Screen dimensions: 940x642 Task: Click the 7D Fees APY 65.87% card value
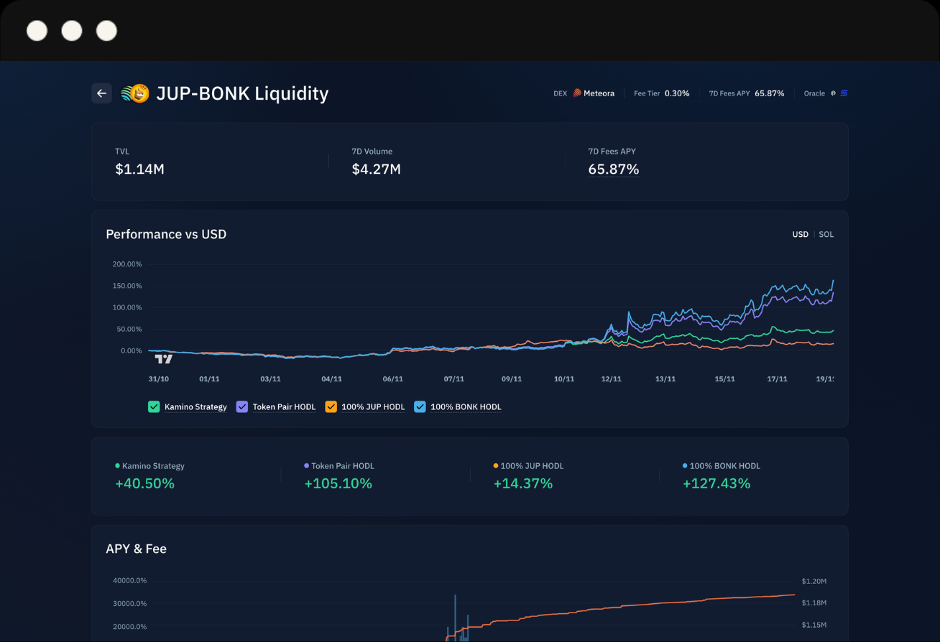click(x=613, y=169)
